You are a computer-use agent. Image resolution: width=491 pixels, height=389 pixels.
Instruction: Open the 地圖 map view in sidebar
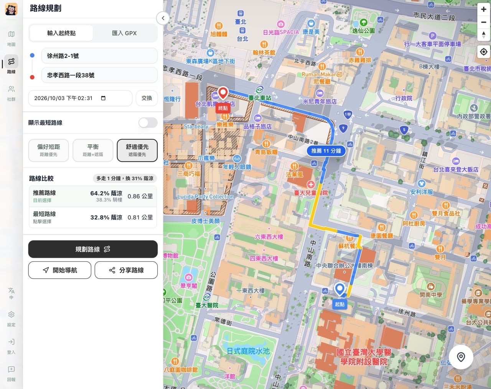click(x=11, y=38)
